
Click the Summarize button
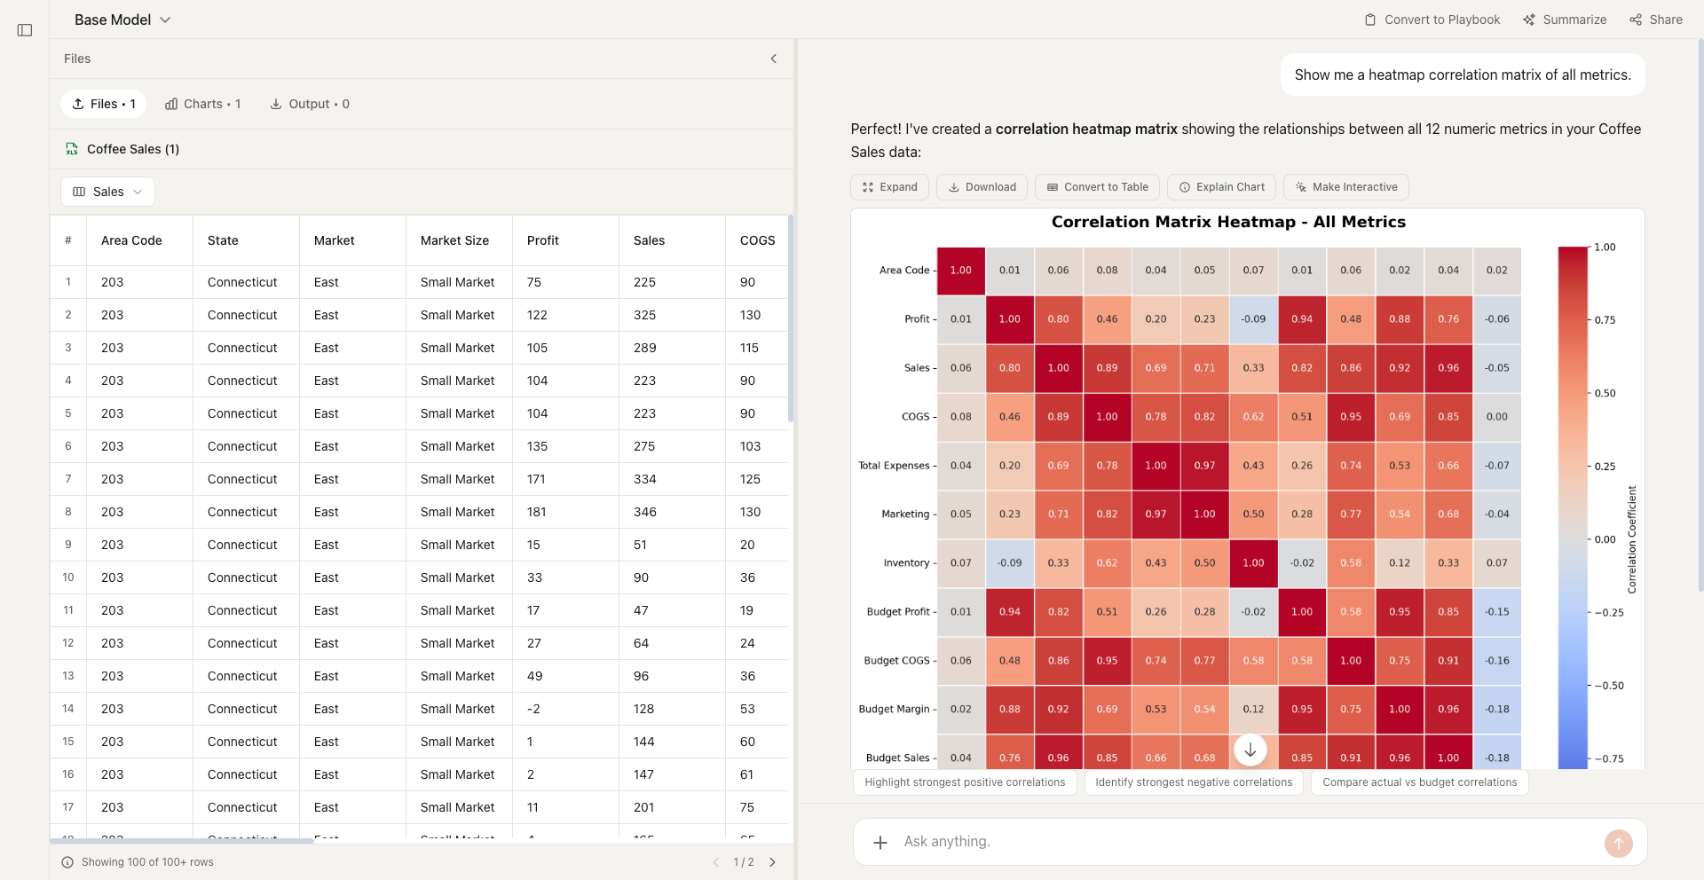tap(1565, 19)
